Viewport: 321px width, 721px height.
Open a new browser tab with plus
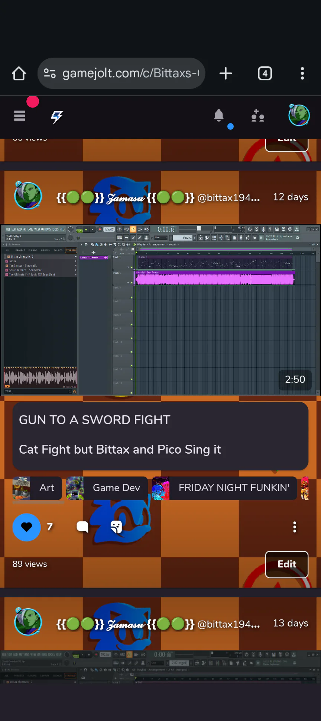[226, 73]
